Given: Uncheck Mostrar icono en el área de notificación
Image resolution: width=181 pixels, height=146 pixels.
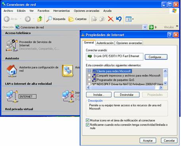Looking at the screenshot, I should point(87,120).
